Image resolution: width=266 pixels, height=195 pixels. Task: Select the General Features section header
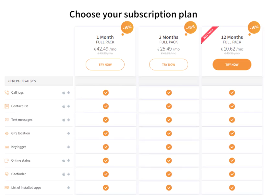[39, 81]
